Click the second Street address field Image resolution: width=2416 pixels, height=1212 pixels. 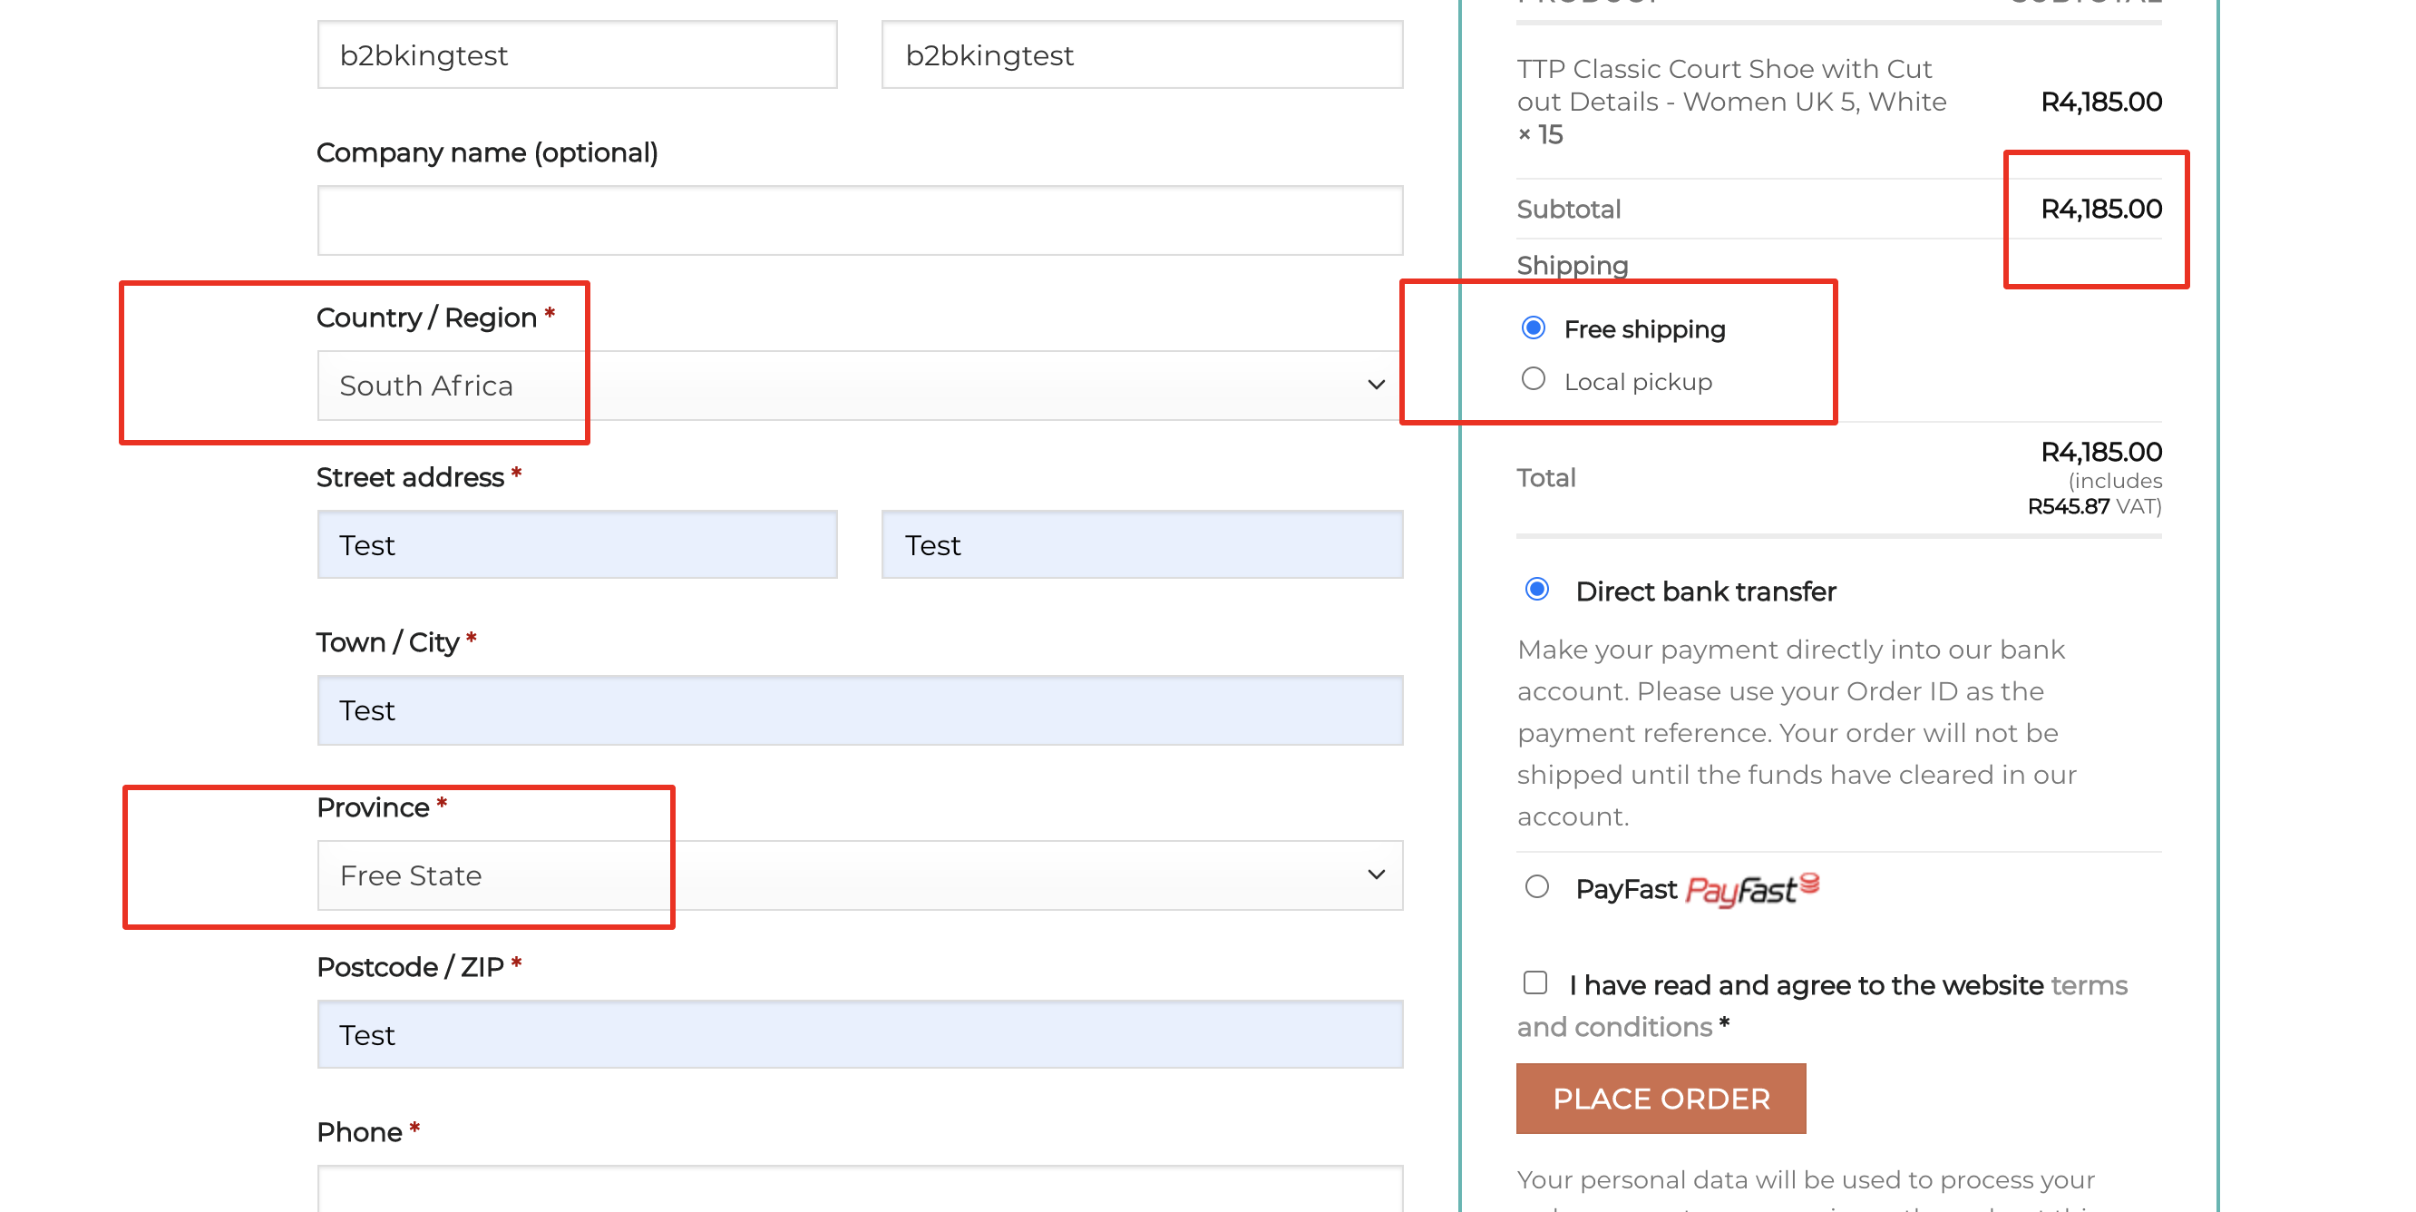(1143, 545)
